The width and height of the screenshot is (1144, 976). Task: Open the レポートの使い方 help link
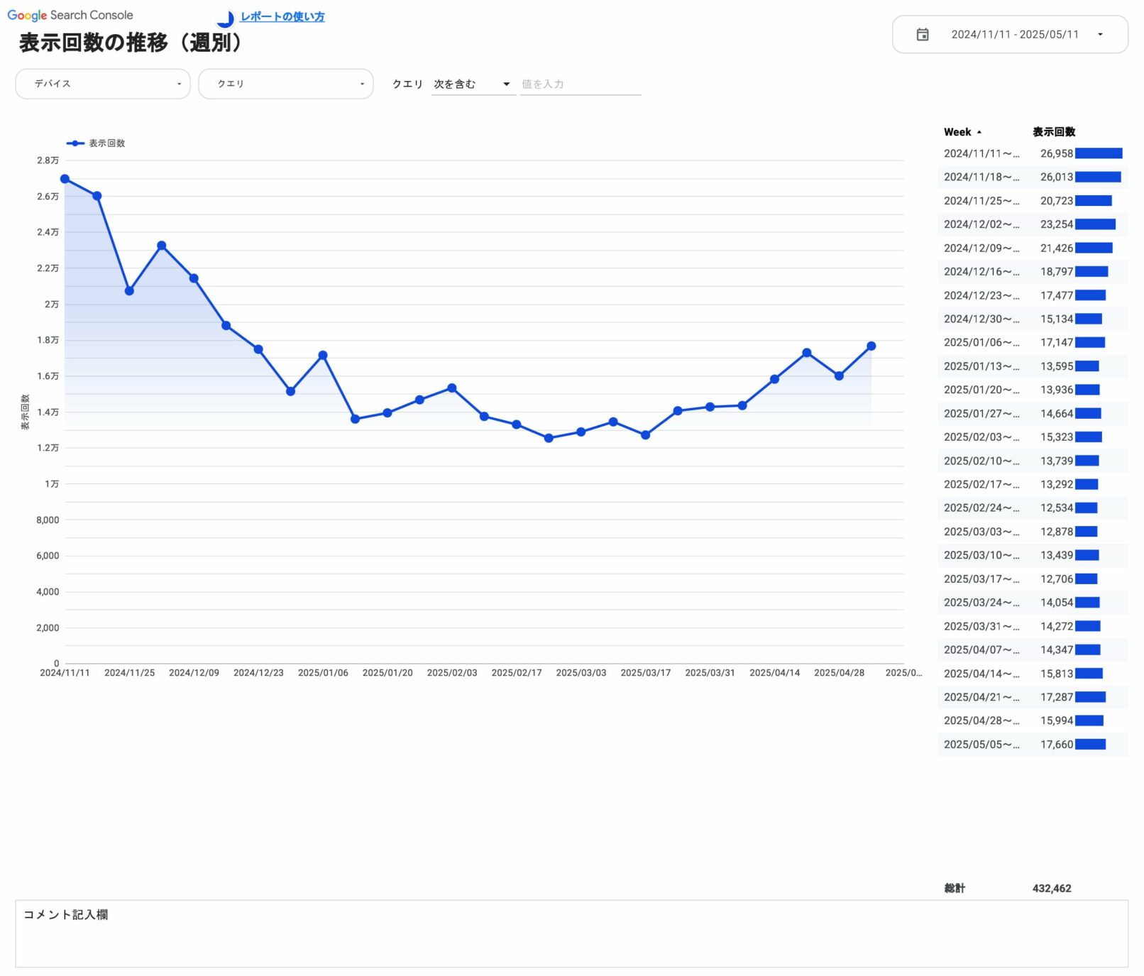(x=282, y=17)
